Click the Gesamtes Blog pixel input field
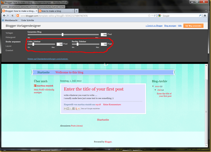The width and height of the screenshot is (211, 152). 104,35
